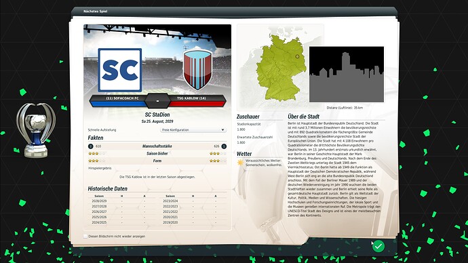Click the 'Über die Stadt' heading
468x263 pixels.
tap(304, 117)
